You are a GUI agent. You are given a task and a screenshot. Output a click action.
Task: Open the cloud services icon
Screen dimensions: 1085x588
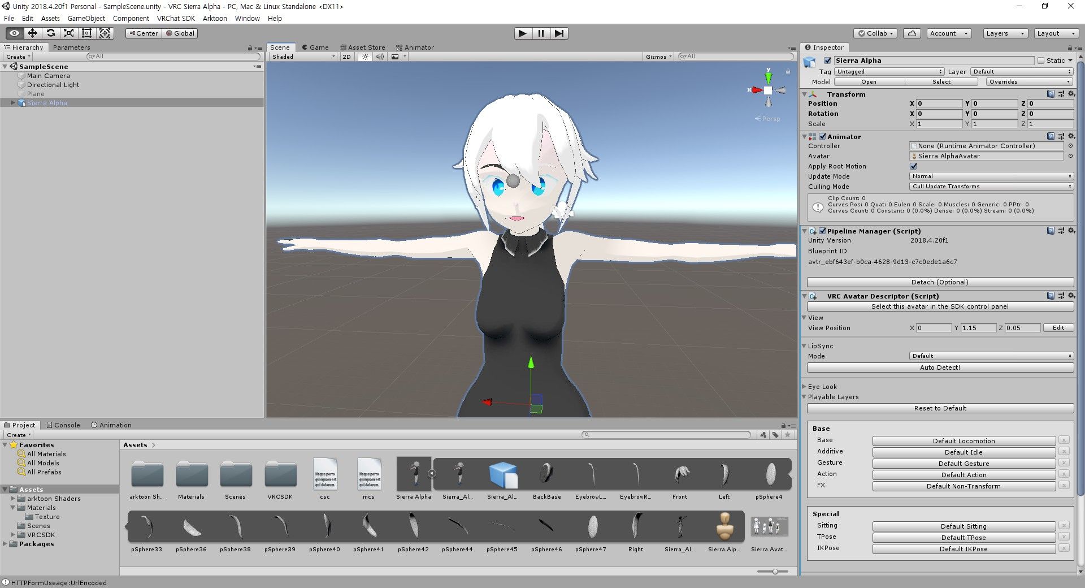pyautogui.click(x=912, y=33)
